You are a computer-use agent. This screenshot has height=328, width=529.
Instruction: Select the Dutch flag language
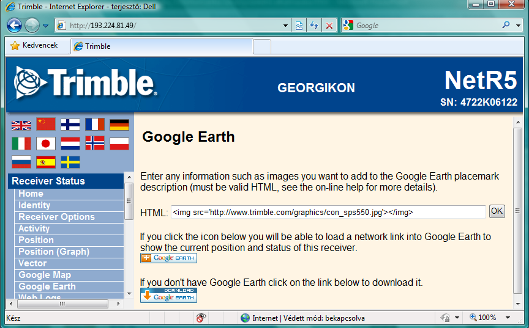pos(70,144)
